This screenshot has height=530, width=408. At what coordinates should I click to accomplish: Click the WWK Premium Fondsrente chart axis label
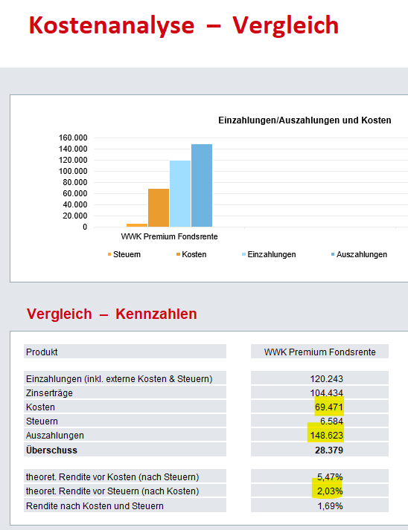169,236
